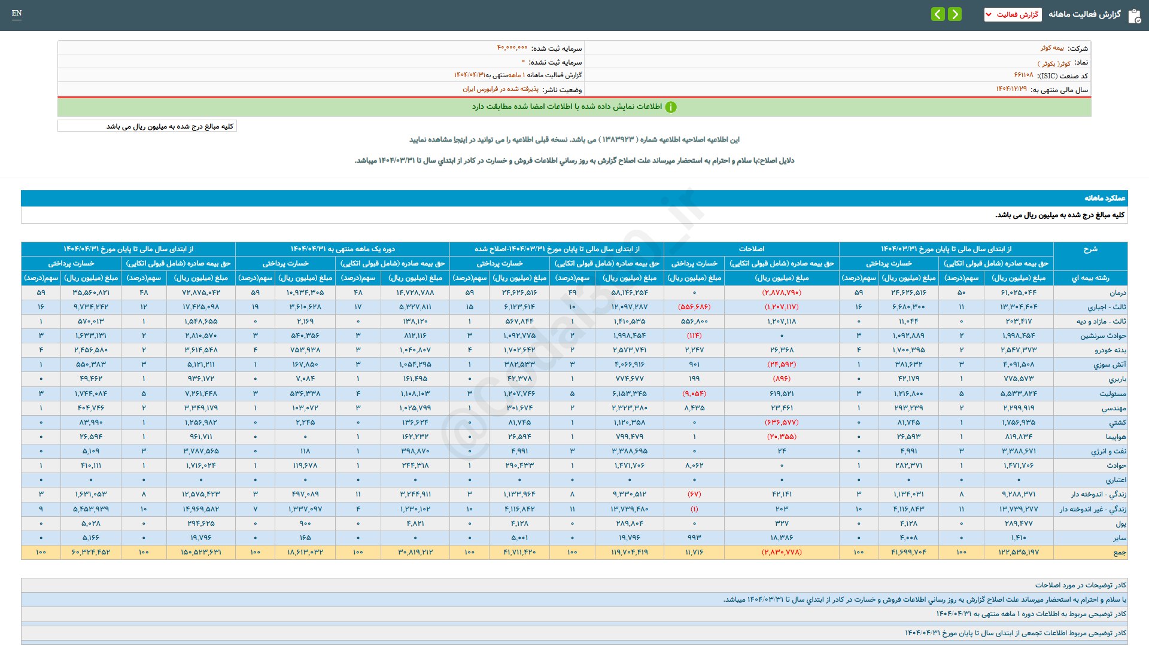
Task: Click the جمع total row label
Action: pyautogui.click(x=1120, y=553)
